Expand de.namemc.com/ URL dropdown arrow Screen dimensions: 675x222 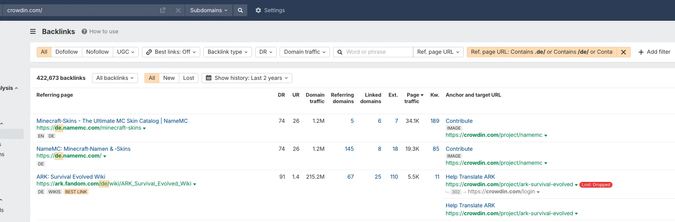[105, 156]
